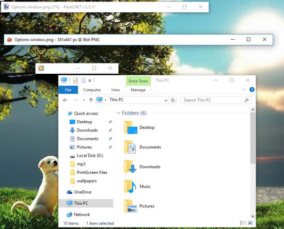Go back using the back arrow
Screen dimensions: 284x229
tap(65, 100)
